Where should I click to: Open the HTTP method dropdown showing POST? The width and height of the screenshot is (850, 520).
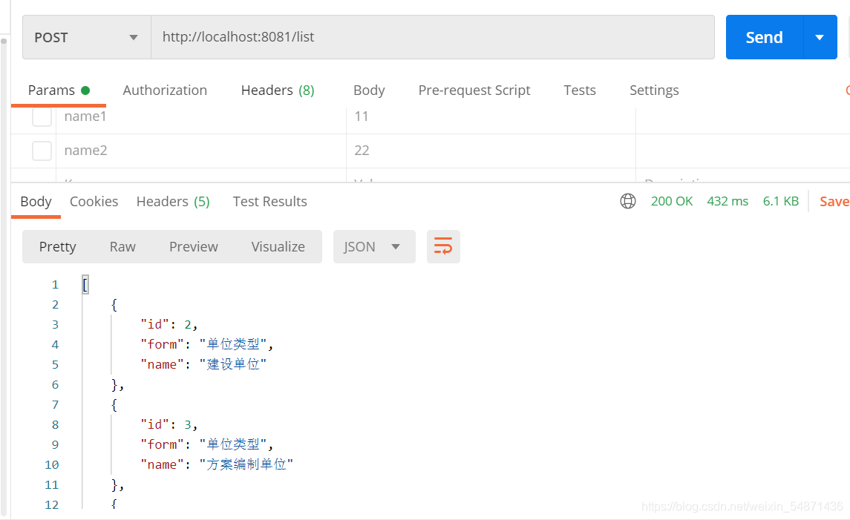point(85,36)
